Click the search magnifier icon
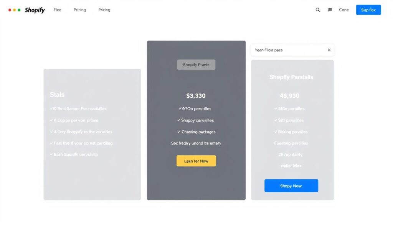The height and width of the screenshot is (225, 393). pos(318,10)
